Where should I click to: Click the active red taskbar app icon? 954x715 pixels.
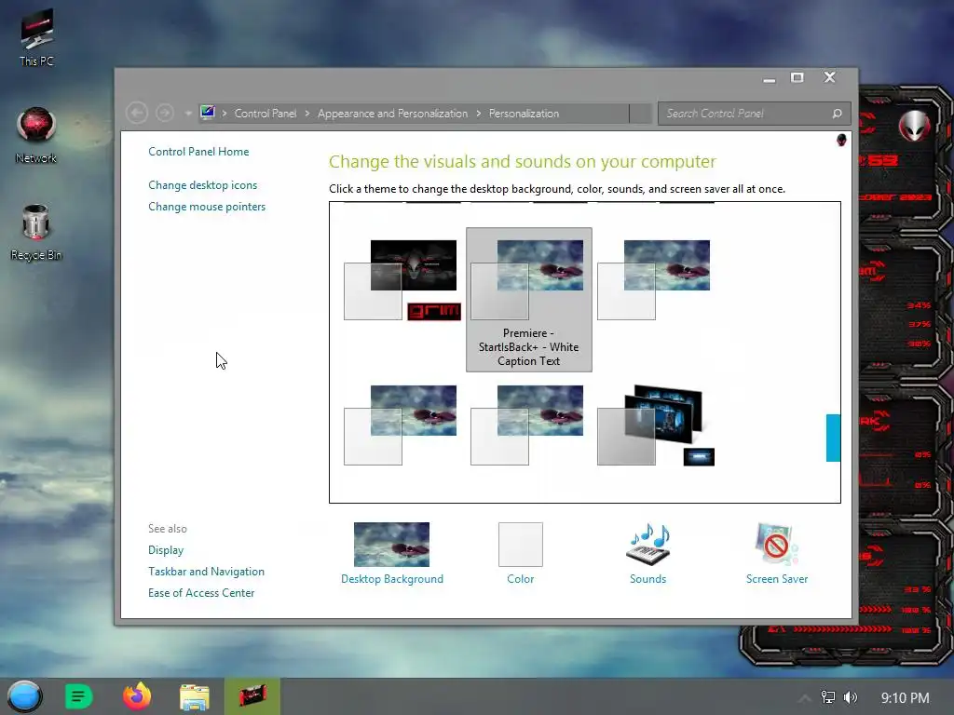click(x=252, y=696)
